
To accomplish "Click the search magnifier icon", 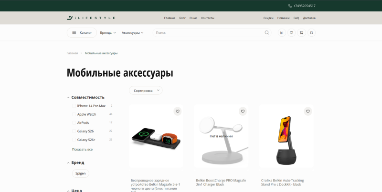I will click(267, 32).
